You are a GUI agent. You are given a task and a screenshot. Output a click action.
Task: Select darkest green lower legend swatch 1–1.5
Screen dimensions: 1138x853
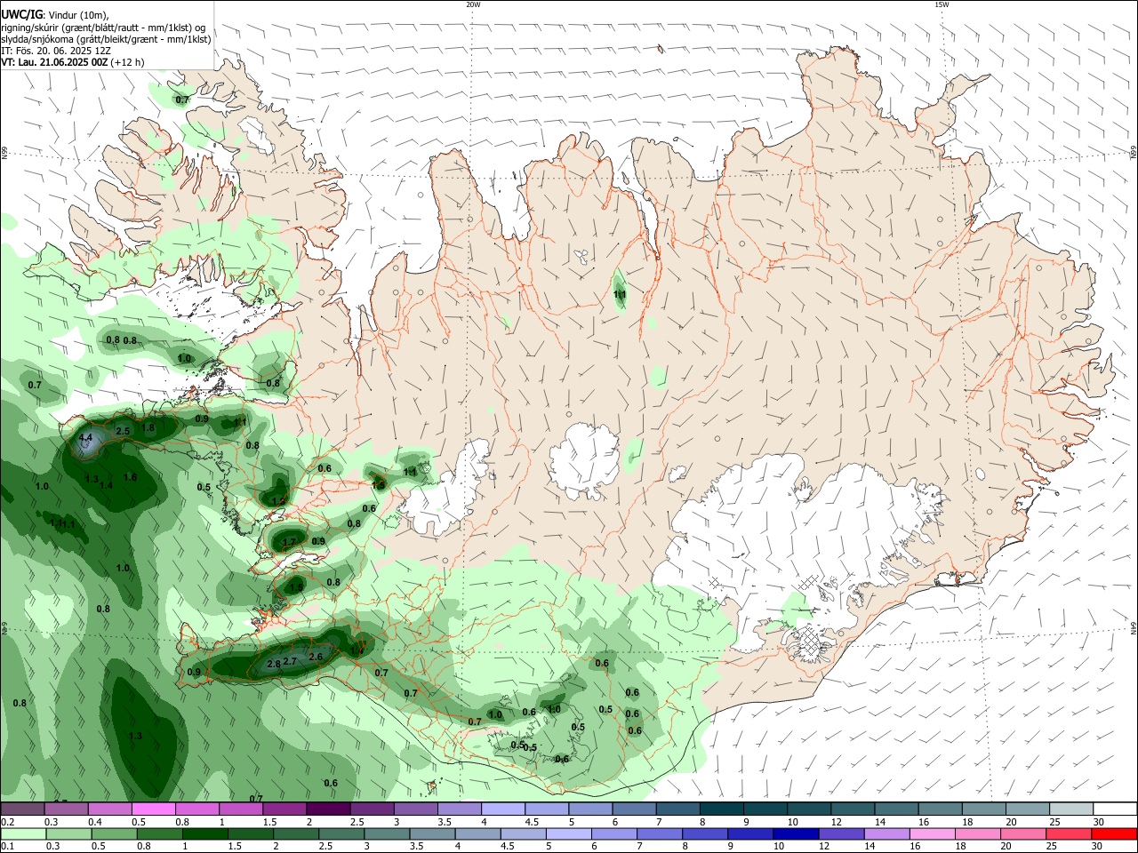(x=205, y=833)
